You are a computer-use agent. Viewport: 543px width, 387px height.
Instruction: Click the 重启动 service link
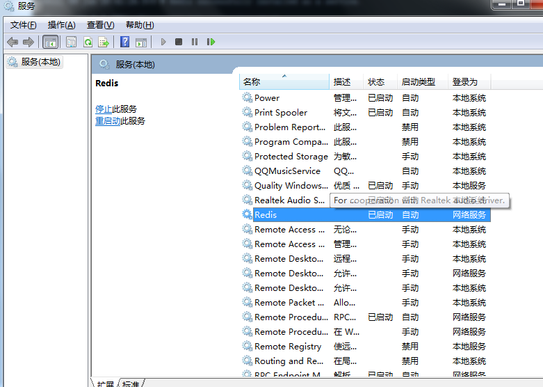pyautogui.click(x=108, y=121)
